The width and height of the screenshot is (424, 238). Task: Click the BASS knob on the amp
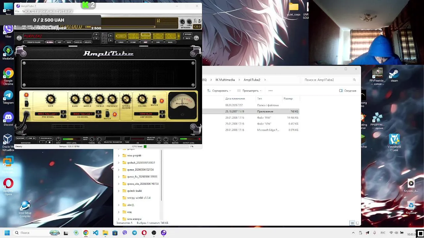point(75,99)
